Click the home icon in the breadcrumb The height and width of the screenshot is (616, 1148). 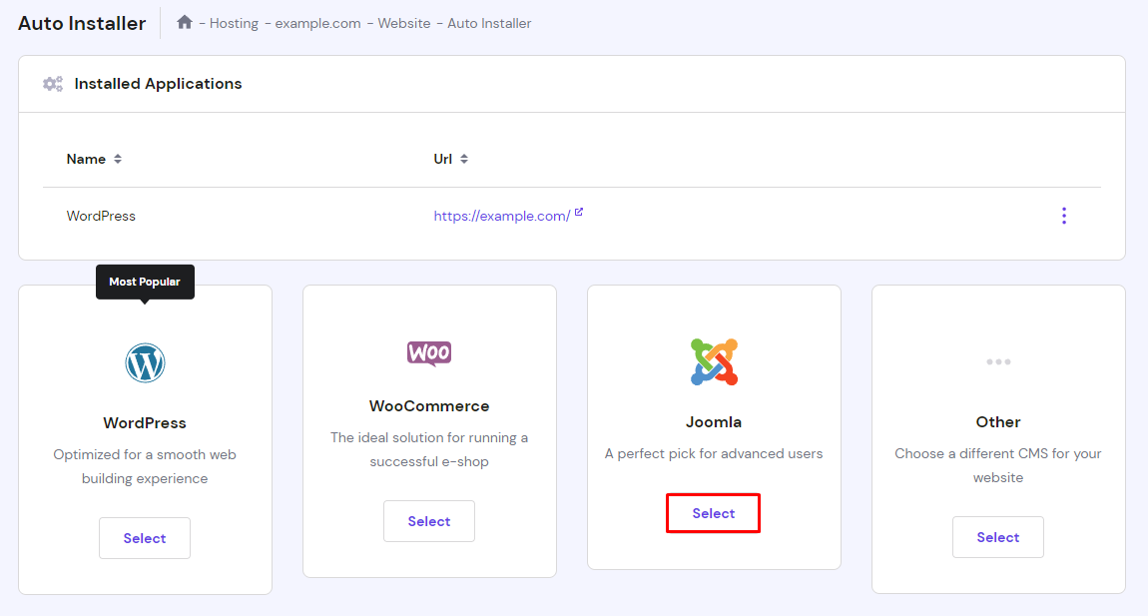click(x=184, y=22)
